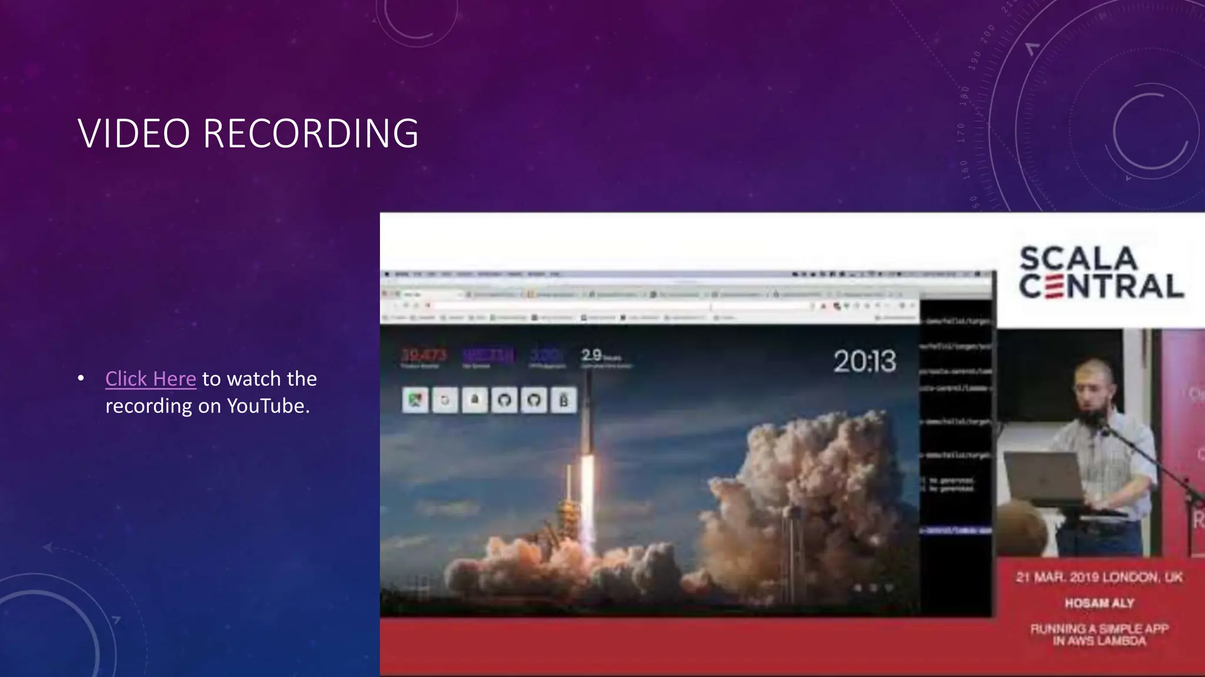Click the 'HOSAM ALY' speaker name
The image size is (1205, 677).
point(1099,603)
